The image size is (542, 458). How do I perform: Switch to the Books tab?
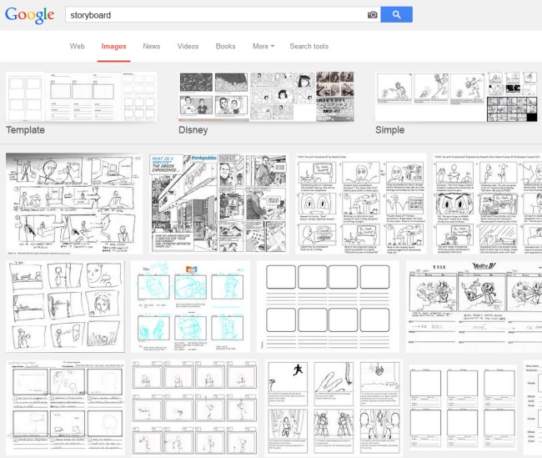coord(225,47)
